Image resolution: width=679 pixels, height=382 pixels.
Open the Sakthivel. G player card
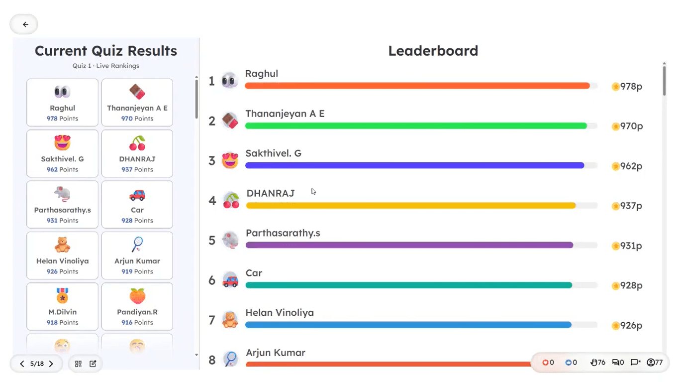62,153
